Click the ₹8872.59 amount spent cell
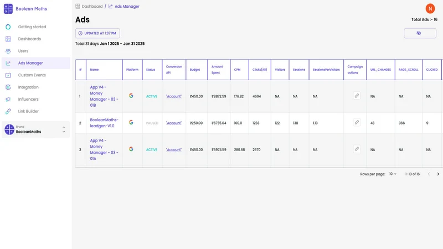443x249 pixels. 219,96
